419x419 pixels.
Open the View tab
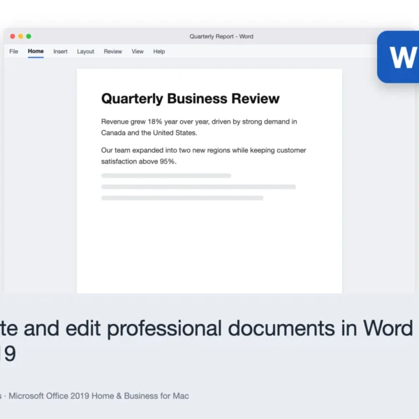pos(138,51)
